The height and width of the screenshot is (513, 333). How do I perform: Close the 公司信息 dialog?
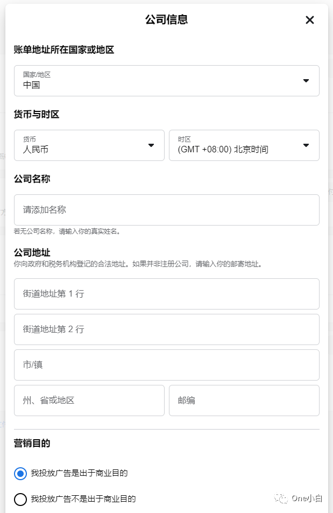pyautogui.click(x=309, y=20)
